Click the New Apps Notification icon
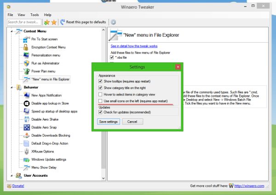The height and width of the screenshot is (195, 276). point(27,95)
